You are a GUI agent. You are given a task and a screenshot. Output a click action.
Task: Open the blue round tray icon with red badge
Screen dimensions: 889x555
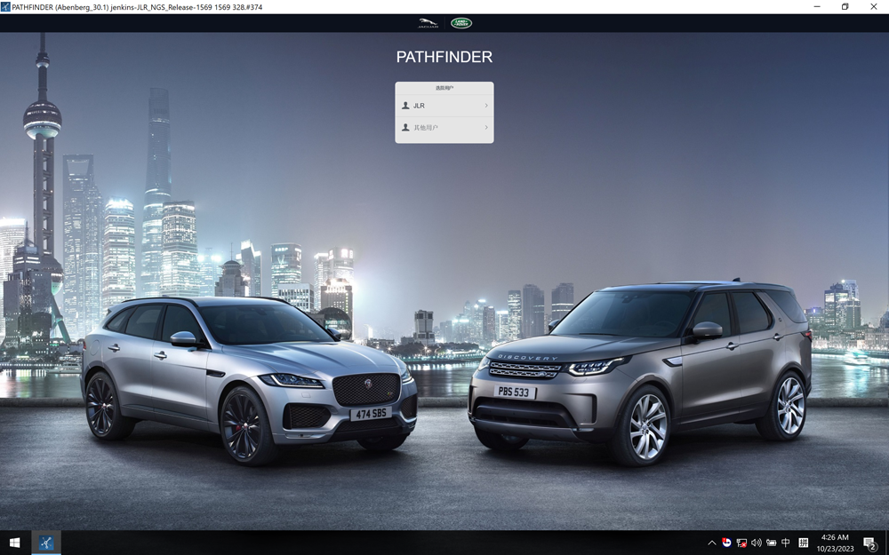726,543
